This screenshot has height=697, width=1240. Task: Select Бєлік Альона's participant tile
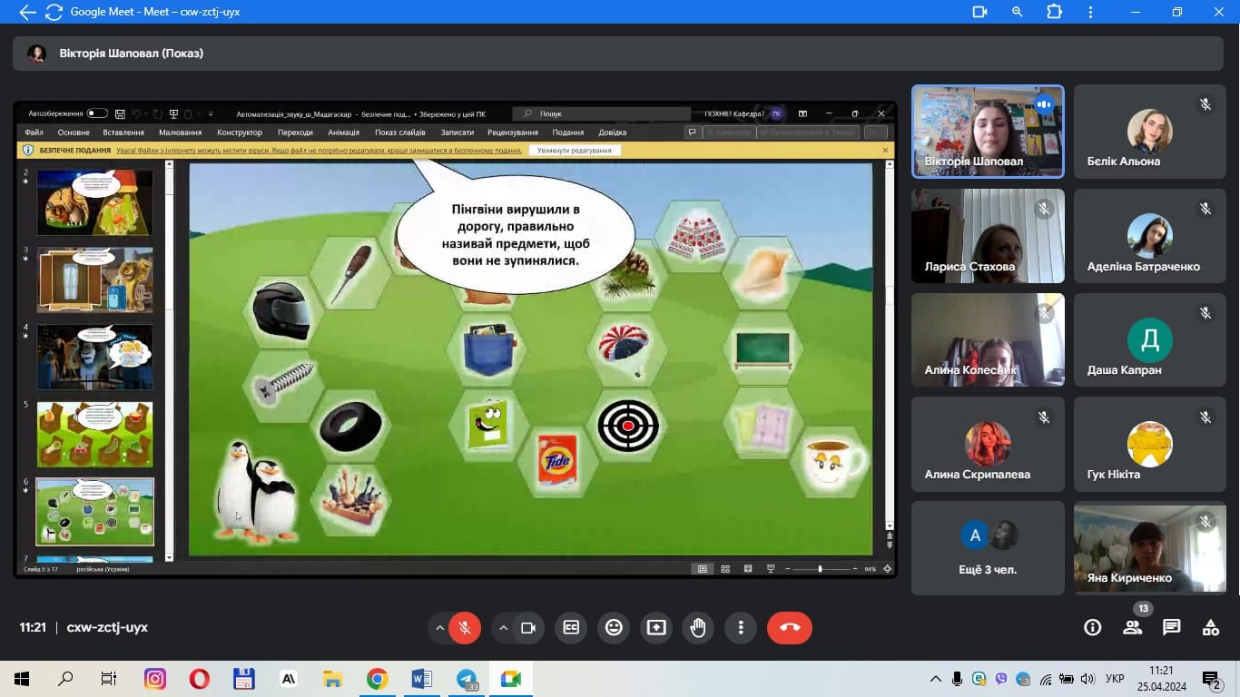[x=1149, y=132]
